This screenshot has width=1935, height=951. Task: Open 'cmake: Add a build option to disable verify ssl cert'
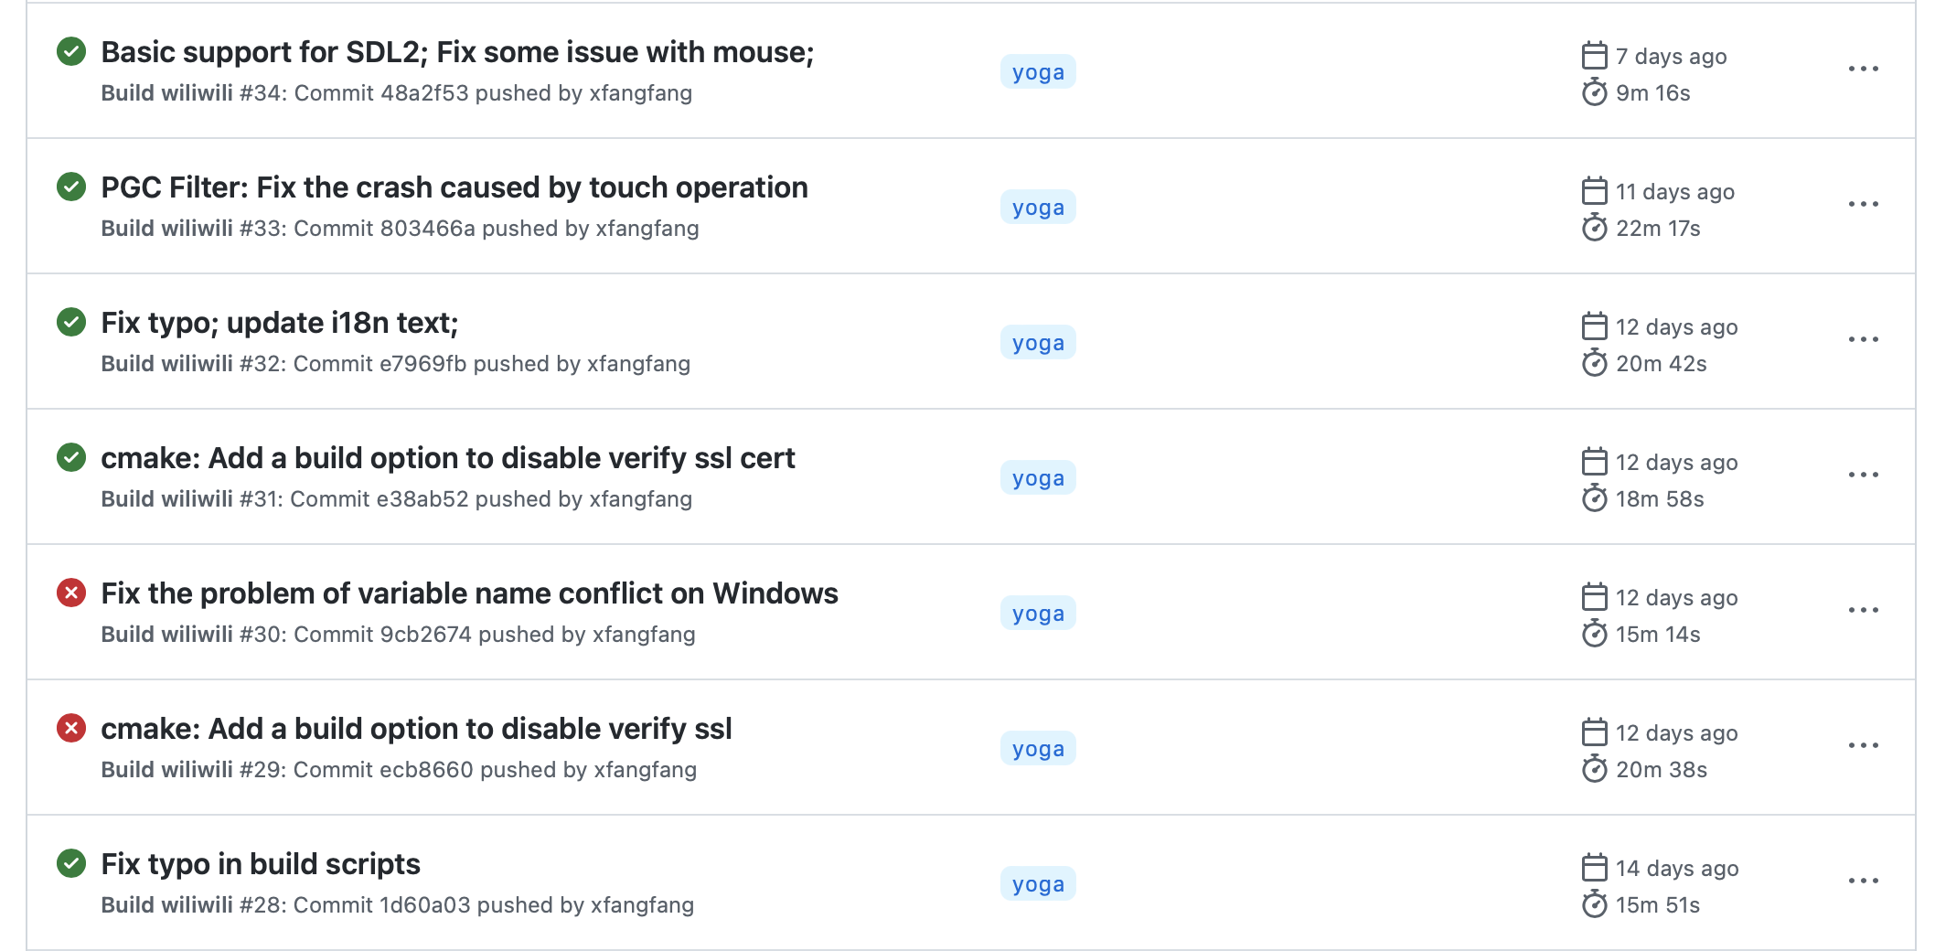pyautogui.click(x=448, y=458)
